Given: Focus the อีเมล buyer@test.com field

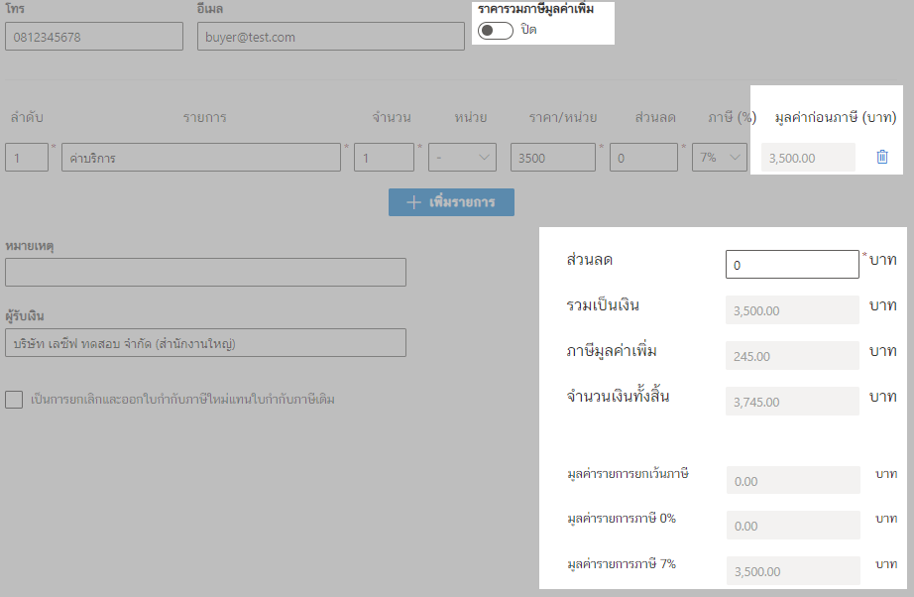Looking at the screenshot, I should [x=330, y=37].
